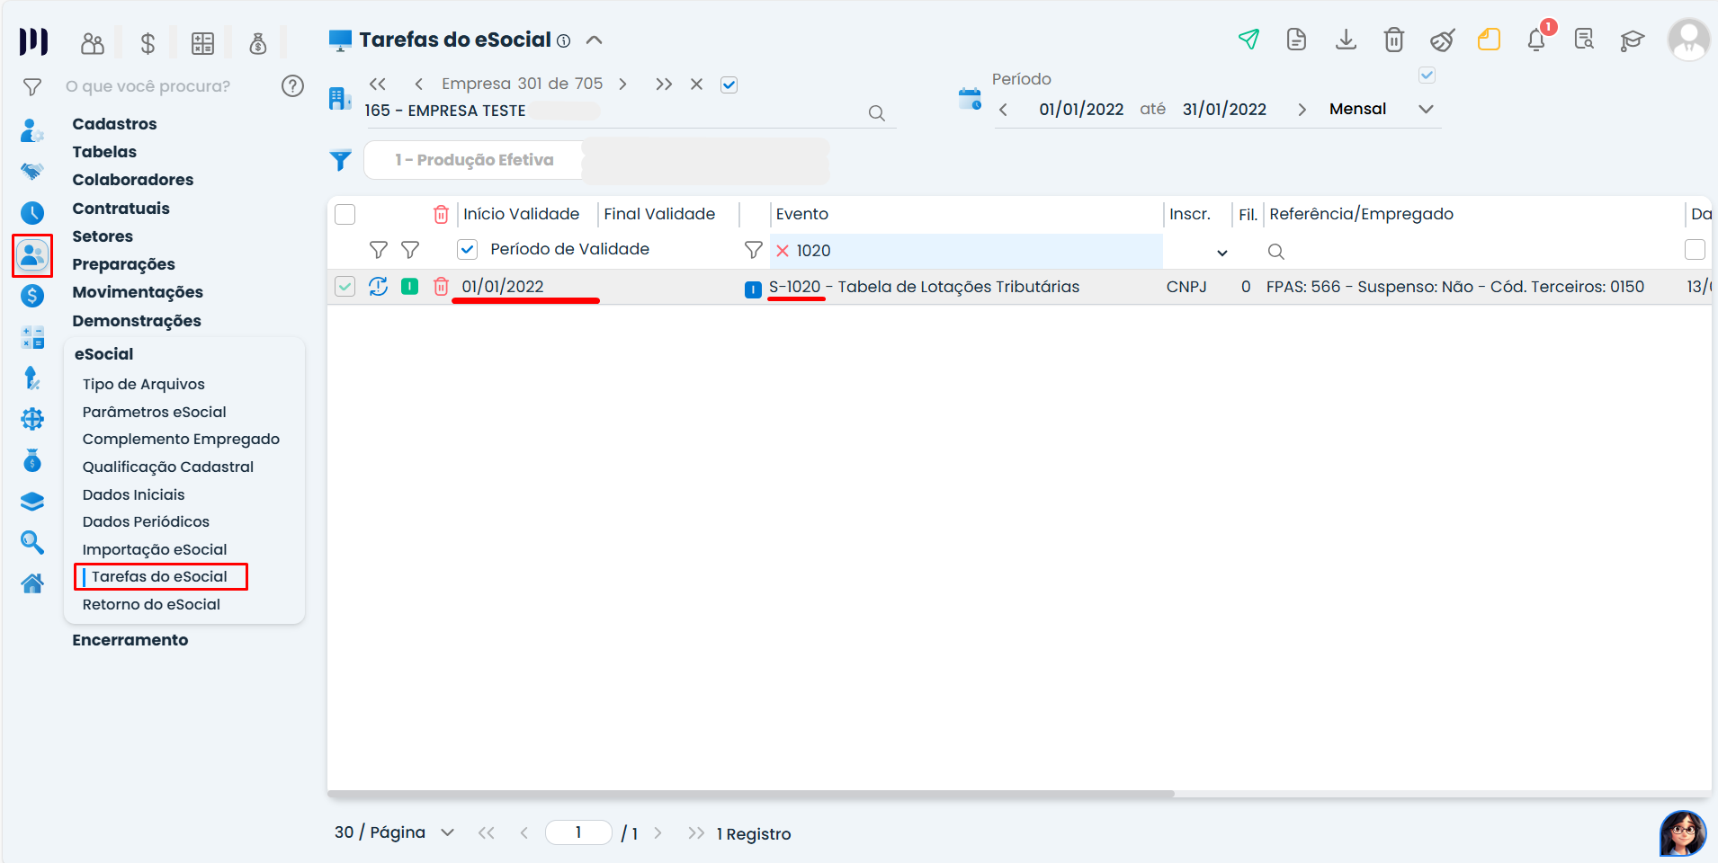Open Retorno do eSocial menu item
1718x863 pixels.
tap(151, 604)
